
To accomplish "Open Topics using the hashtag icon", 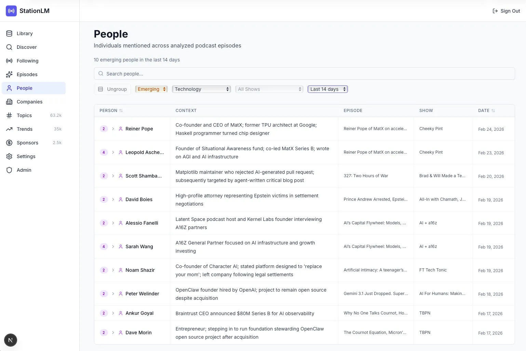I will click(x=9, y=115).
